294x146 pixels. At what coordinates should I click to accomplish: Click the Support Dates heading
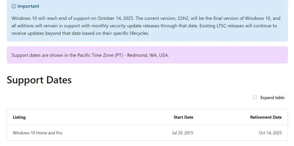[39, 80]
